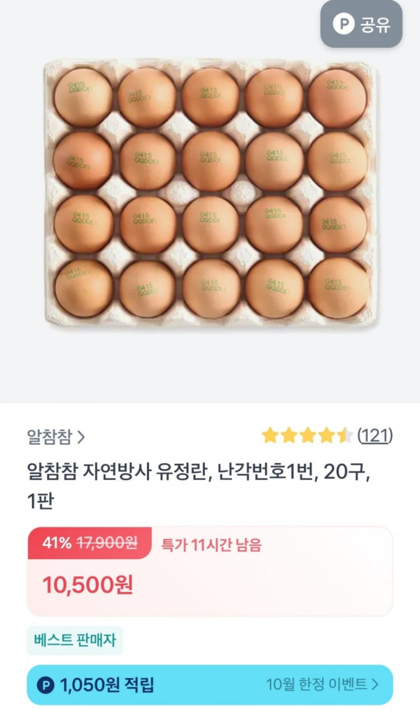The image size is (420, 720).
Task: Open the (121) reviews link
Action: [x=375, y=435]
